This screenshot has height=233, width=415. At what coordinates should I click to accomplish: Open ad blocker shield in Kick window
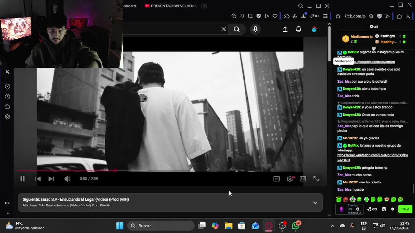pyautogui.click(x=379, y=16)
